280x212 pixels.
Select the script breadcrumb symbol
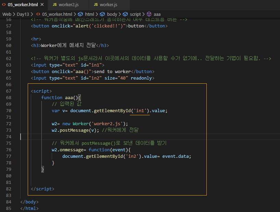click(135, 14)
